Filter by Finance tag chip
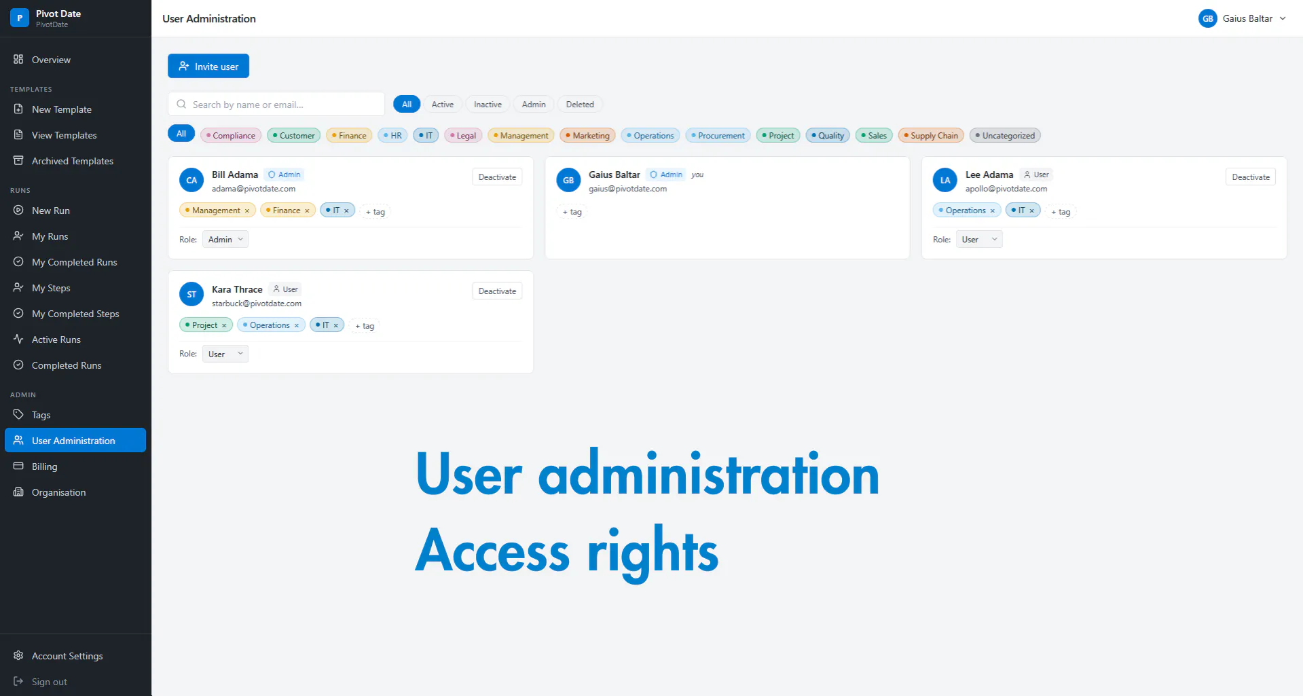 tap(349, 135)
